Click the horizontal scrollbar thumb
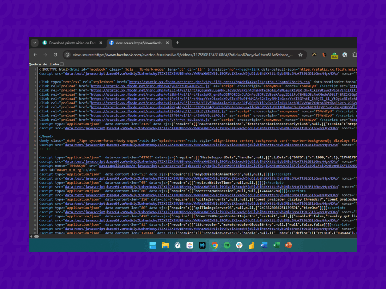This screenshot has width=386, height=289. click(36, 236)
